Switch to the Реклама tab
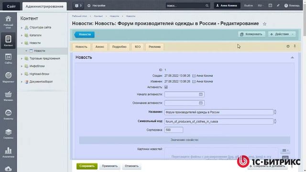The image size is (306, 172). pyautogui.click(x=154, y=47)
